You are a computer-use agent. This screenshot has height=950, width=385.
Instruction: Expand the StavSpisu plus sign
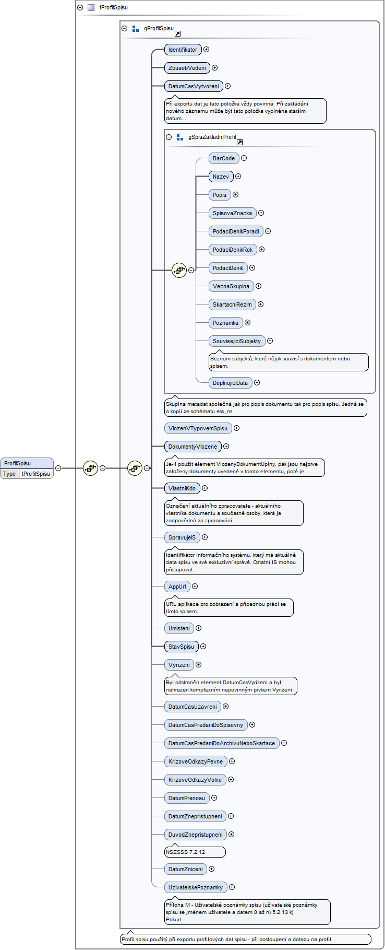coord(203,647)
